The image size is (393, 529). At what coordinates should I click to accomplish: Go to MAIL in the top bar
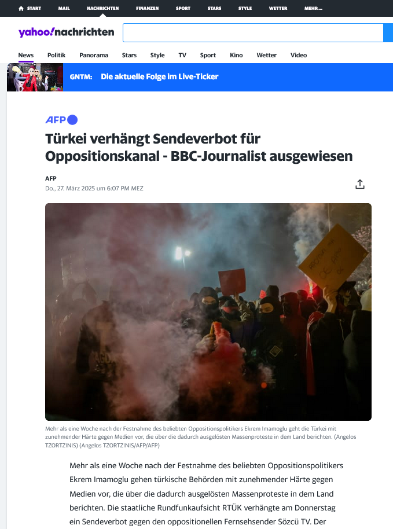click(64, 9)
